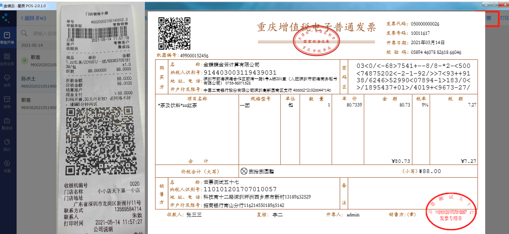The height and width of the screenshot is (234, 509).
Task: Click receipt print time 2021-05-14 11:57:27
Action: 119,222
